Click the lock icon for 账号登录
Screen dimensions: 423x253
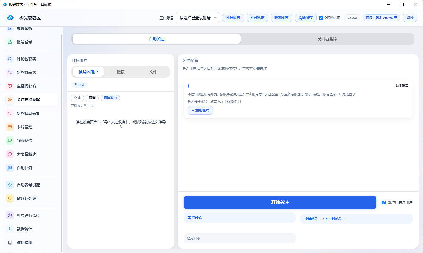(10, 42)
